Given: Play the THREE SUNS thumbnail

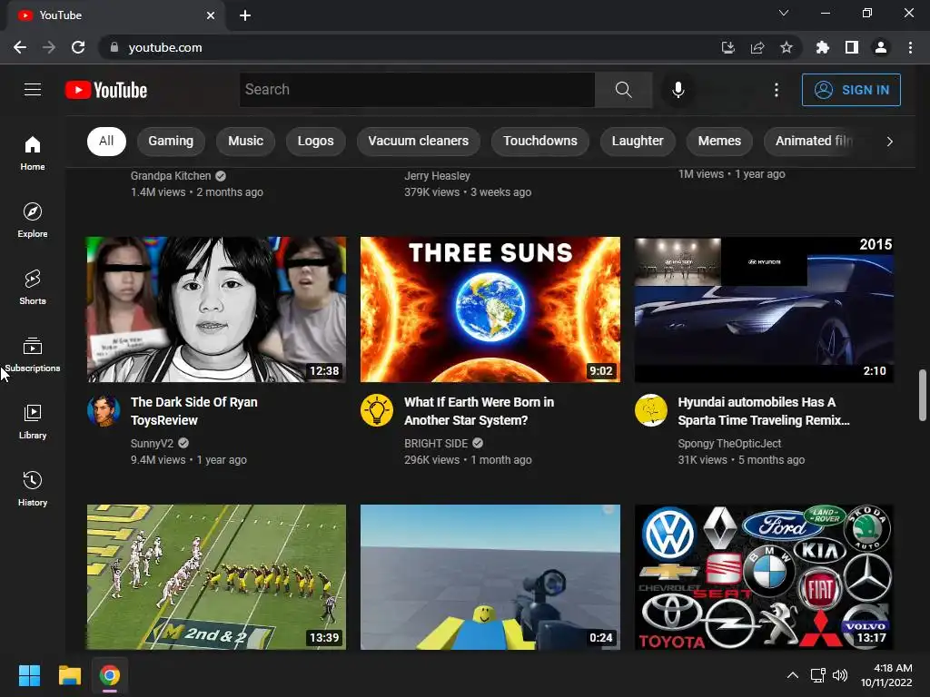Looking at the screenshot, I should tap(490, 309).
